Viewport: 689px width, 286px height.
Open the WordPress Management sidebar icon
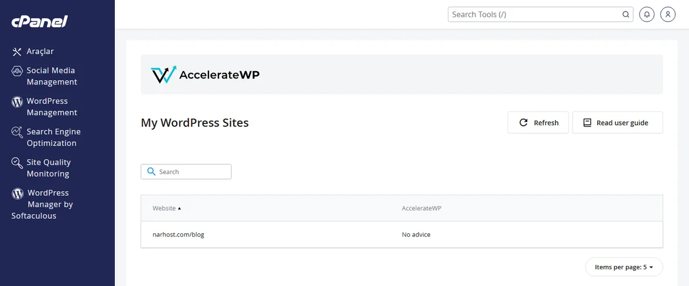pyautogui.click(x=17, y=102)
